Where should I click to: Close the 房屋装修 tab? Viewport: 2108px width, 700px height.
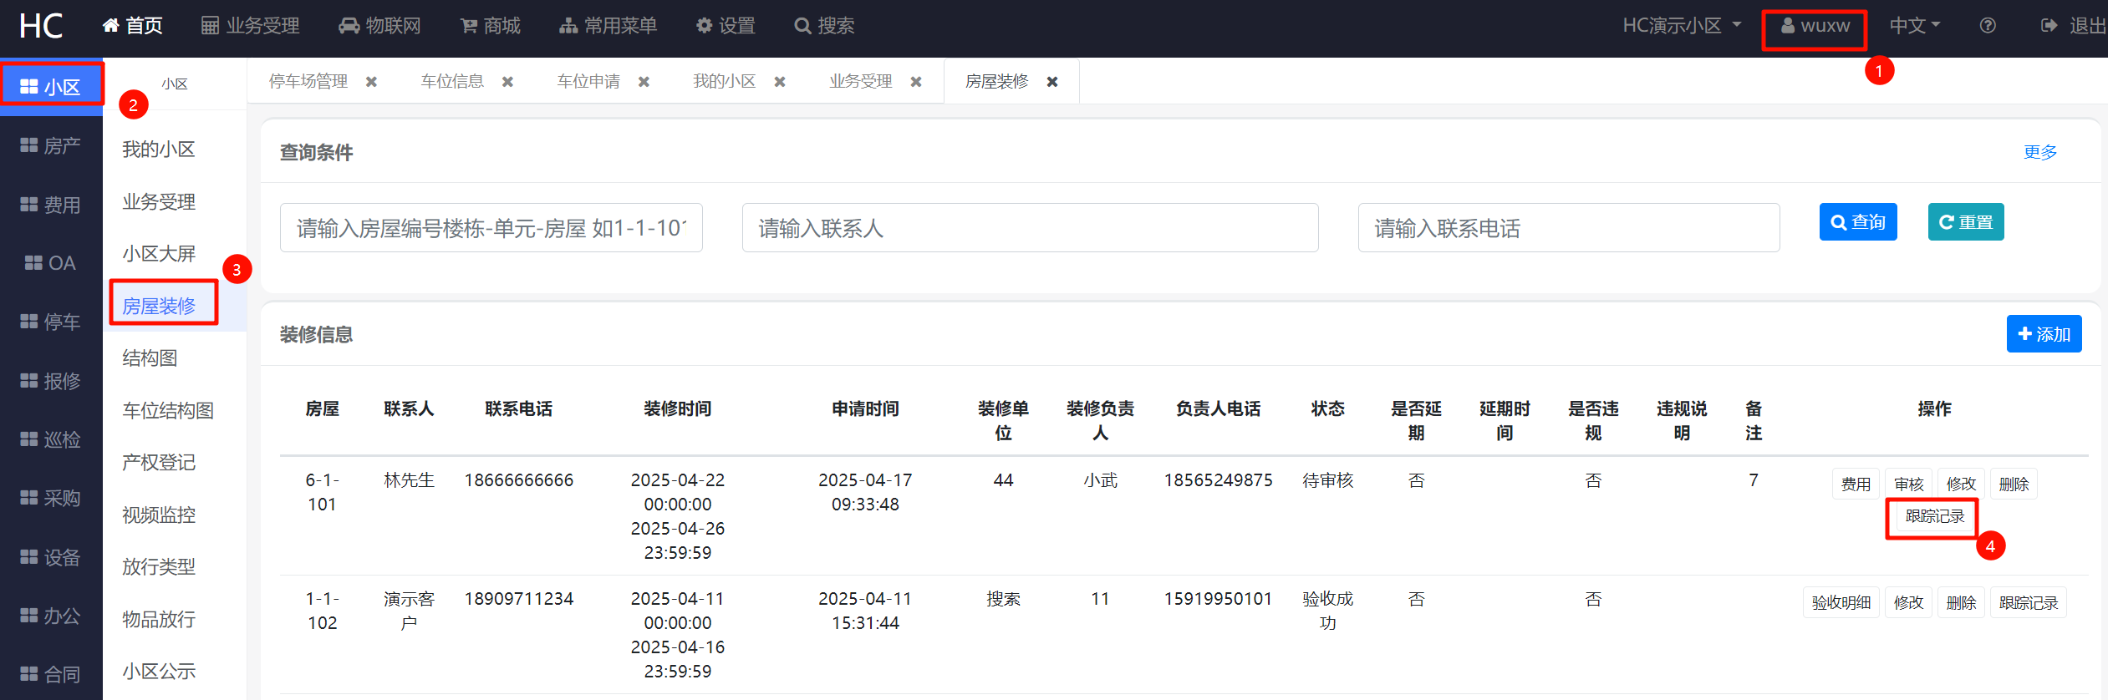[x=1052, y=82]
